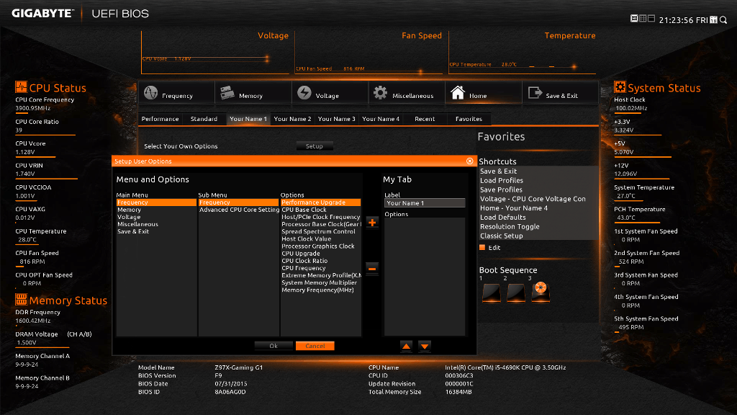Edit the Label field Your Name 1
Screen dimensions: 737x415
[425, 203]
